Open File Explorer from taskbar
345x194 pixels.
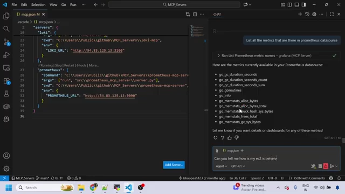(81, 188)
